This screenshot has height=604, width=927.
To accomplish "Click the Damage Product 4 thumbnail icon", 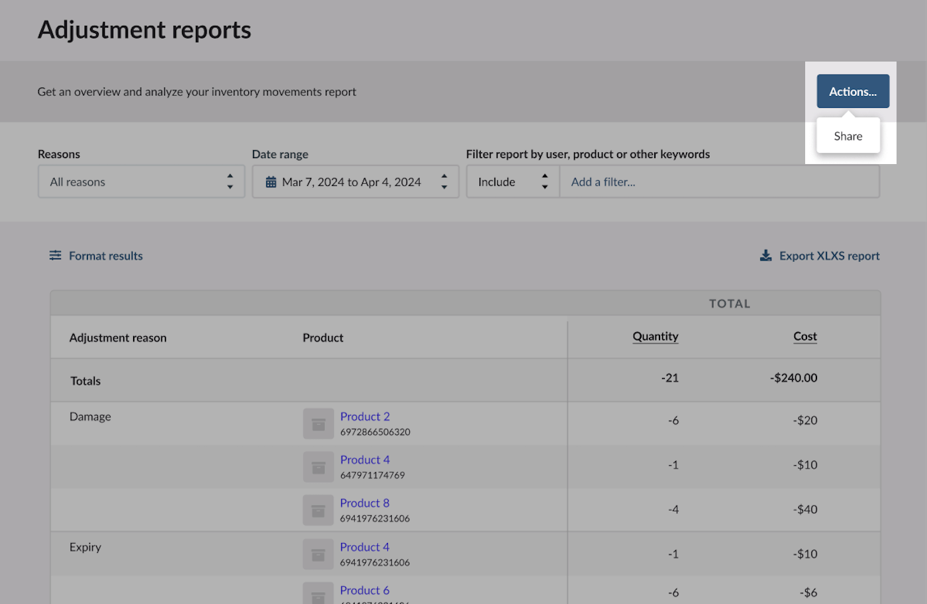I will click(x=318, y=467).
